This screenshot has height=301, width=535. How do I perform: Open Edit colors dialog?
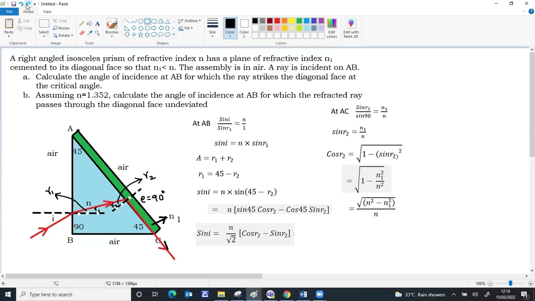point(331,28)
